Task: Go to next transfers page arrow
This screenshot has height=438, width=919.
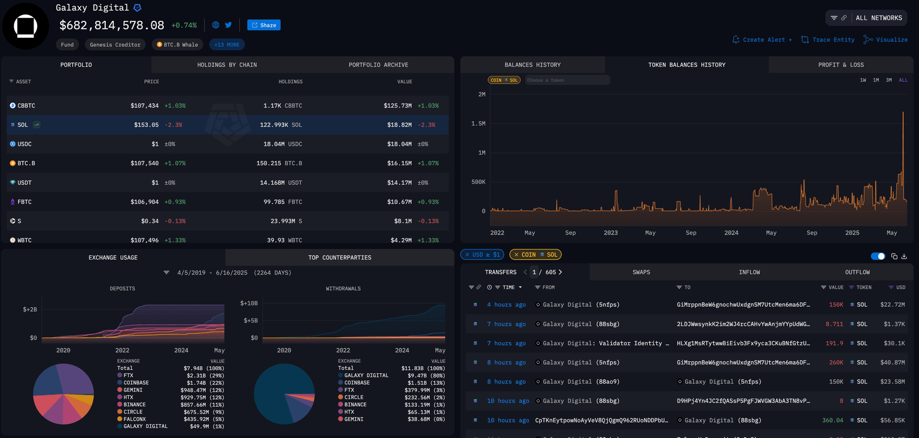Action: pyautogui.click(x=561, y=272)
